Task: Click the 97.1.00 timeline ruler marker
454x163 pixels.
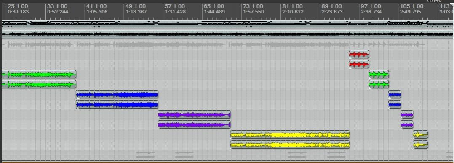Action: pyautogui.click(x=371, y=6)
